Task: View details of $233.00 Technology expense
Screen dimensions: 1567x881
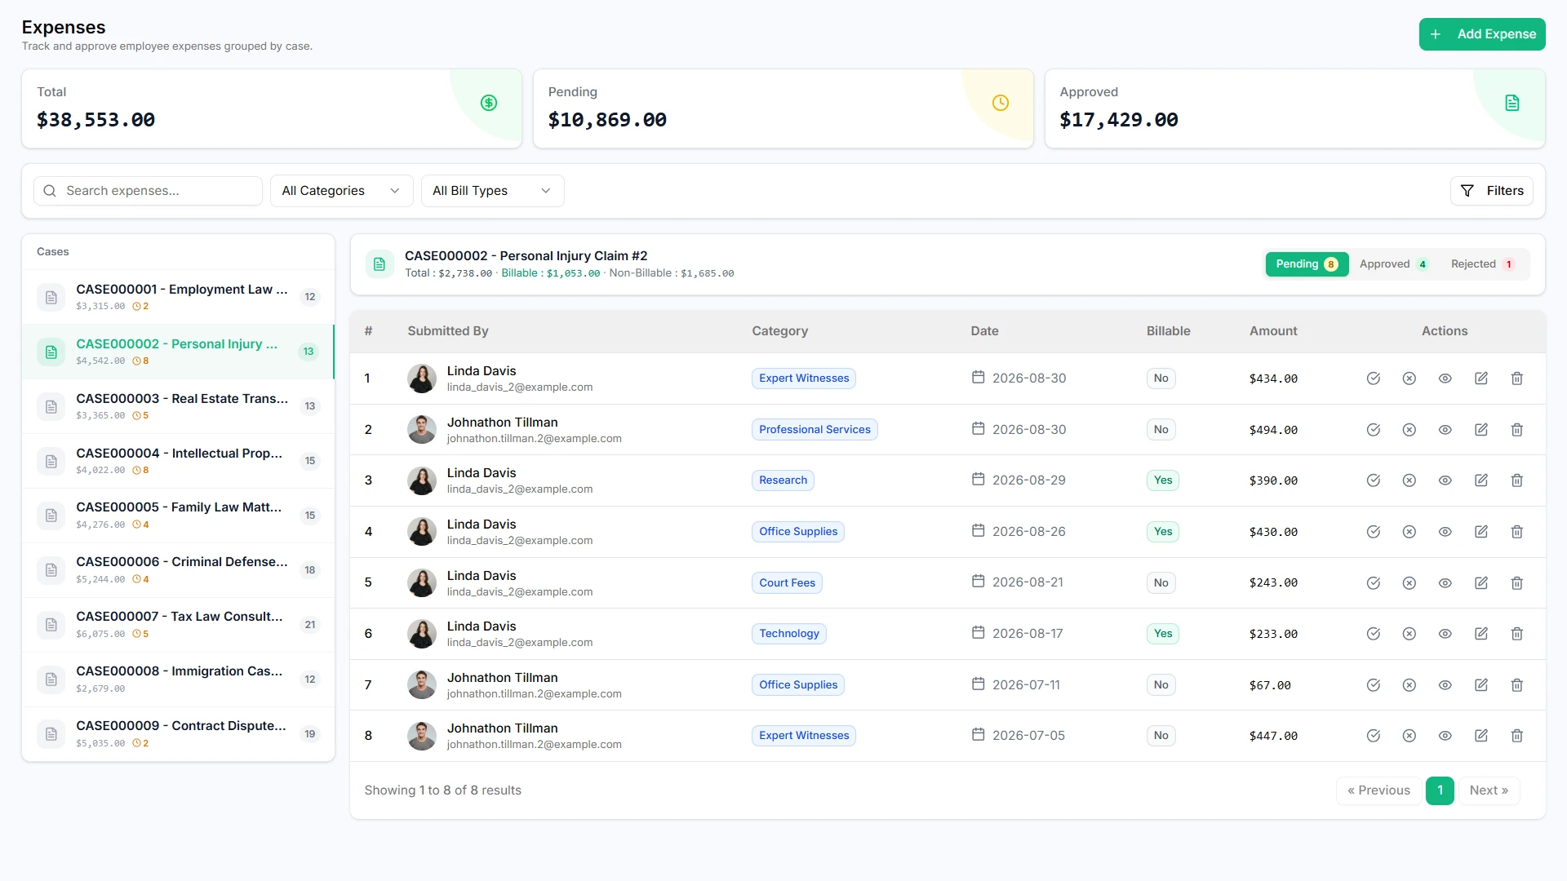Action: pos(1445,634)
